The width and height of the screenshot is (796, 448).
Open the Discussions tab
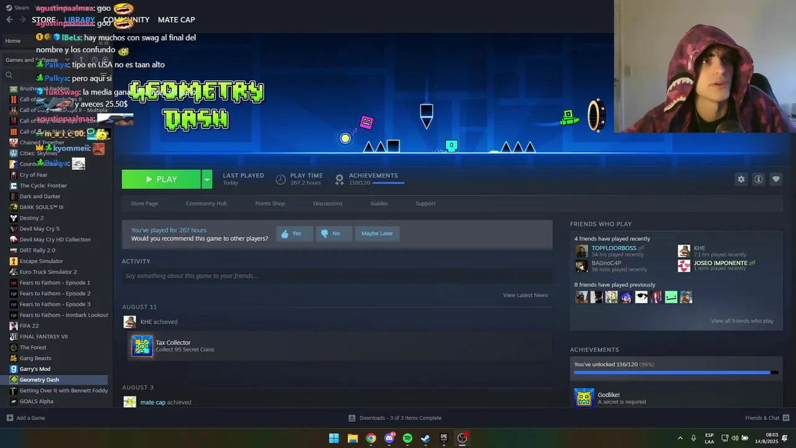click(x=328, y=203)
